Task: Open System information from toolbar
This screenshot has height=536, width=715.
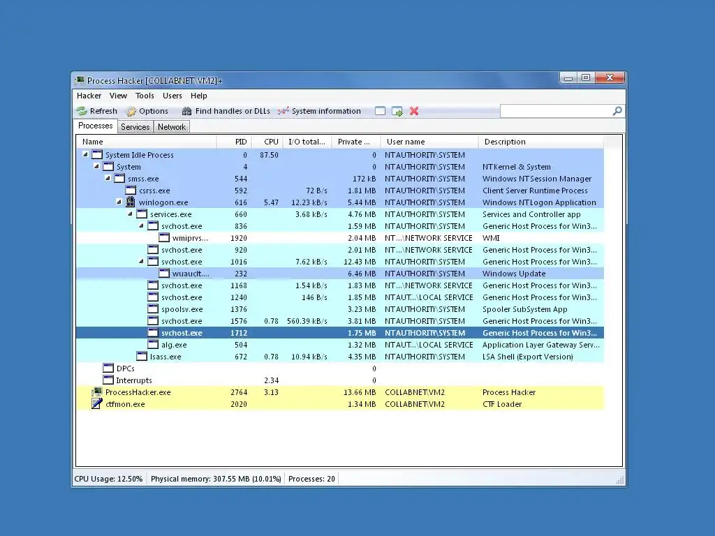Action: (x=319, y=111)
